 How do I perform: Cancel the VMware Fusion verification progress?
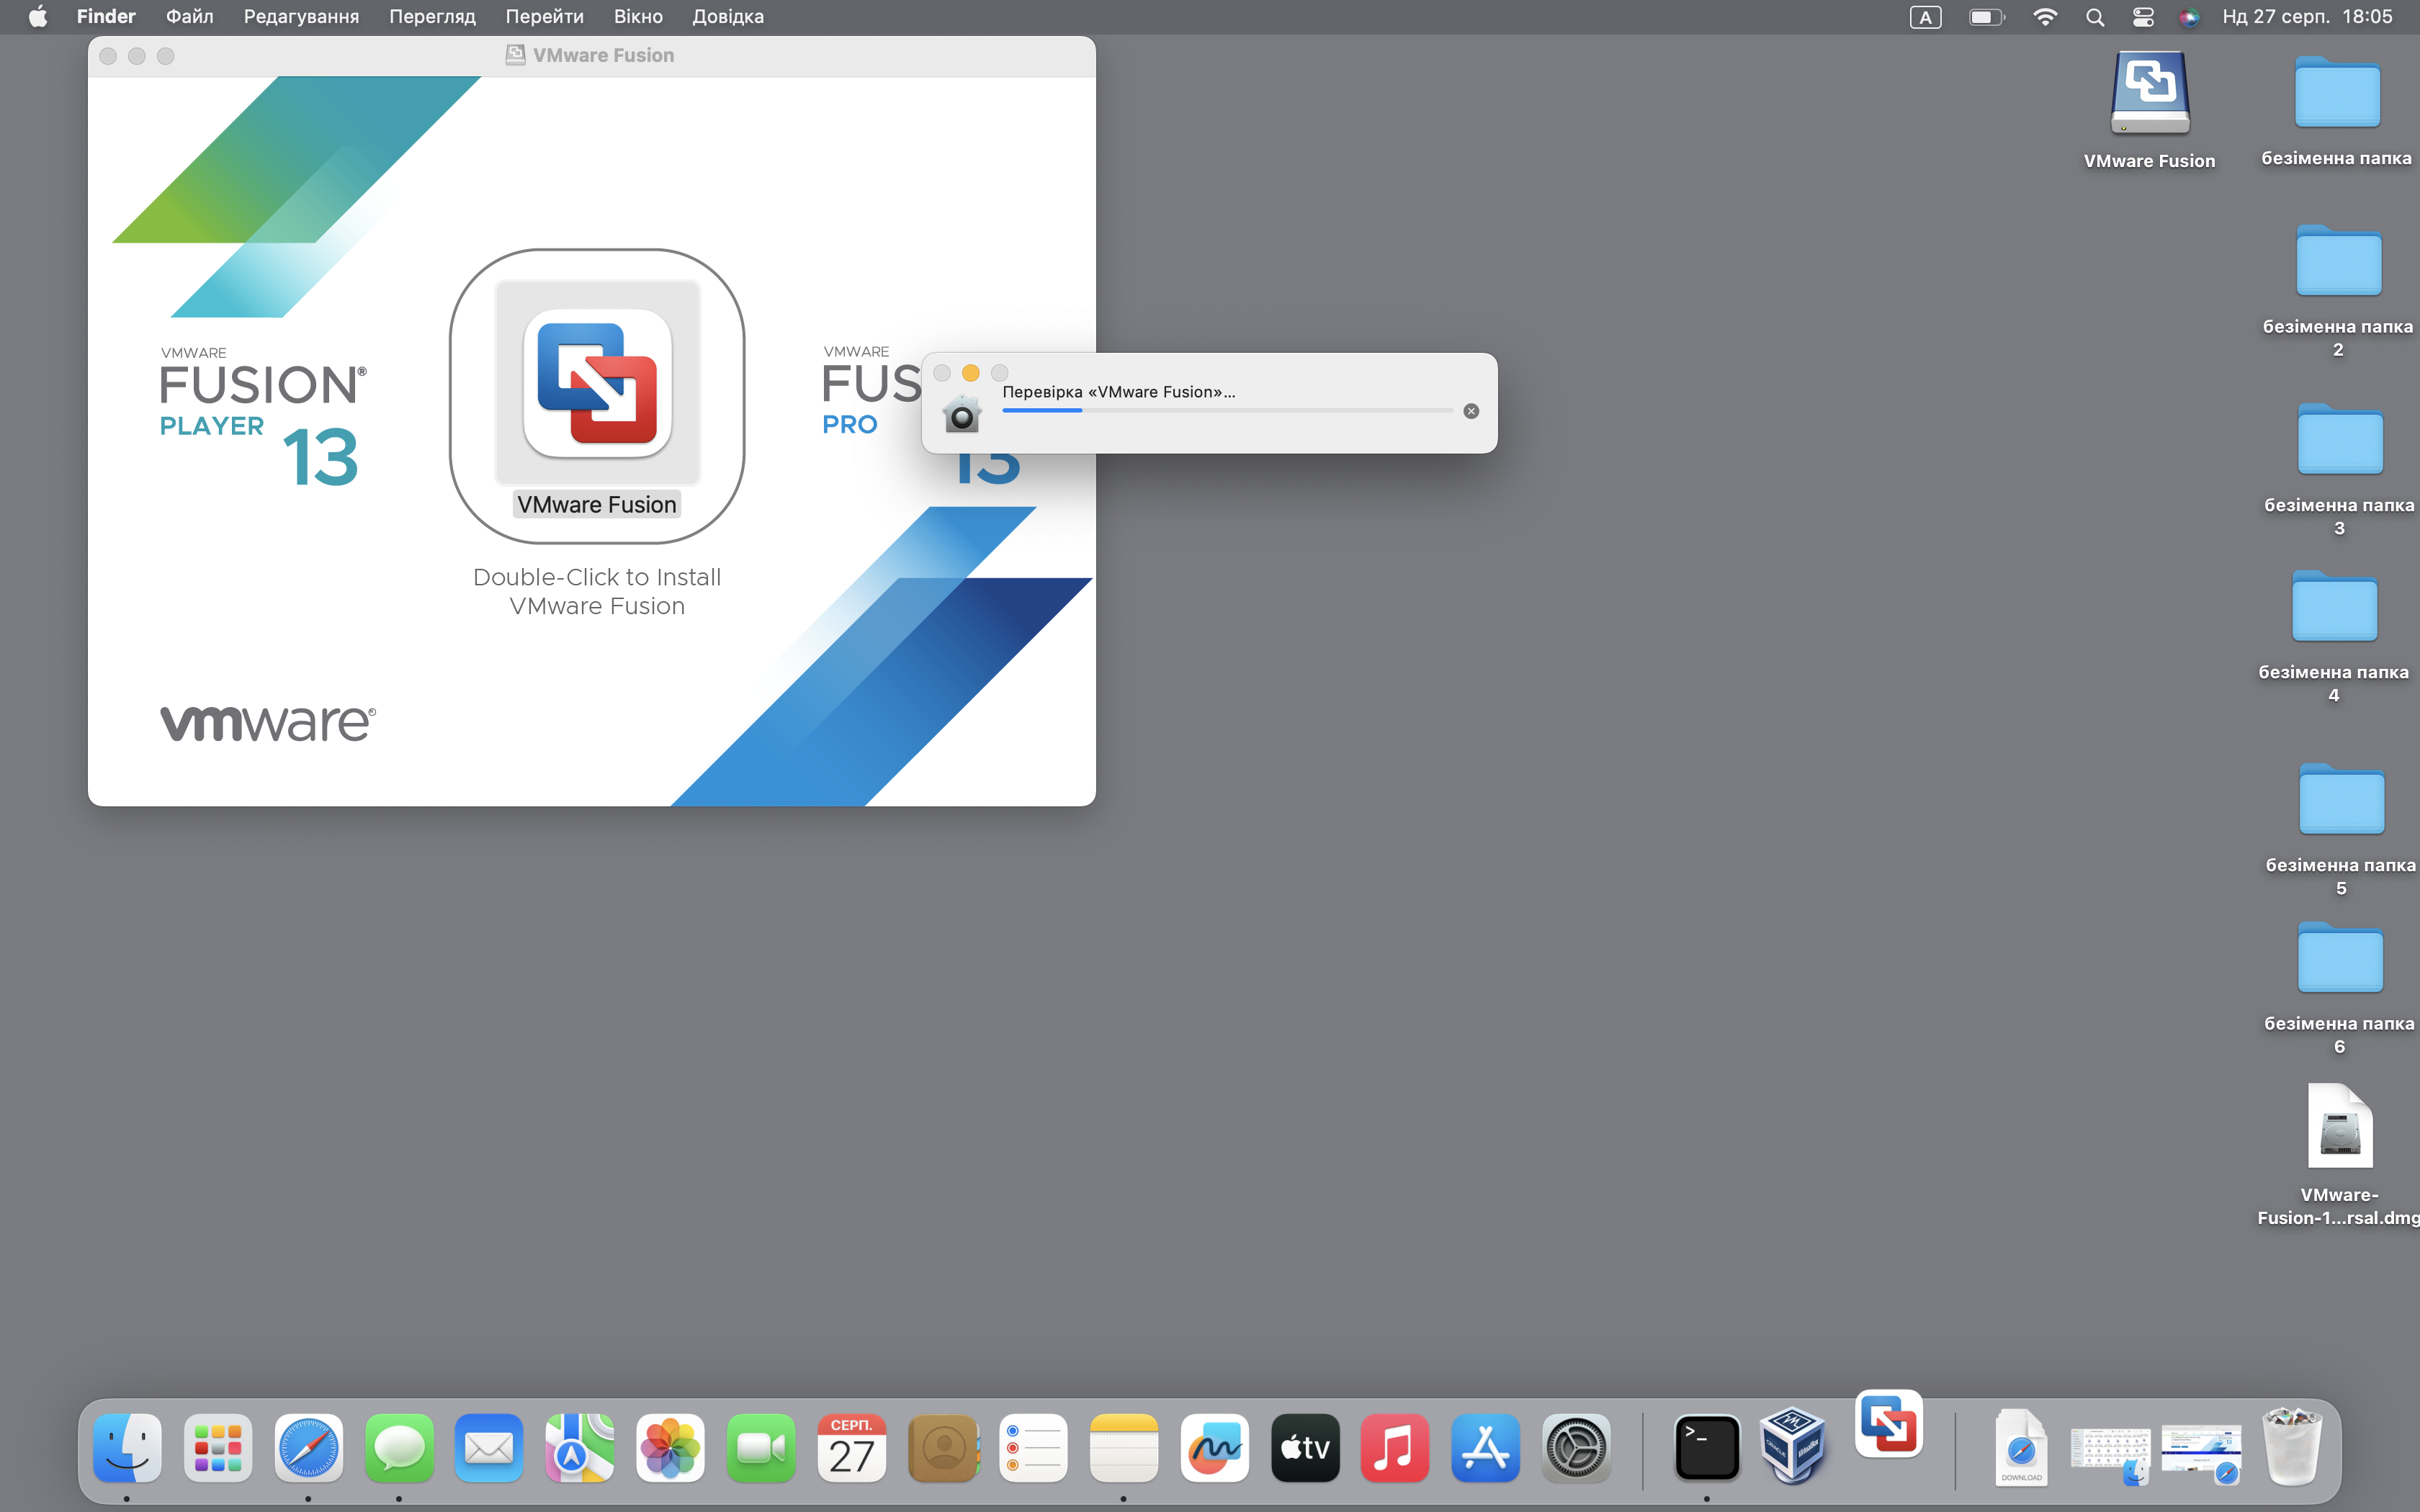pos(1471,411)
